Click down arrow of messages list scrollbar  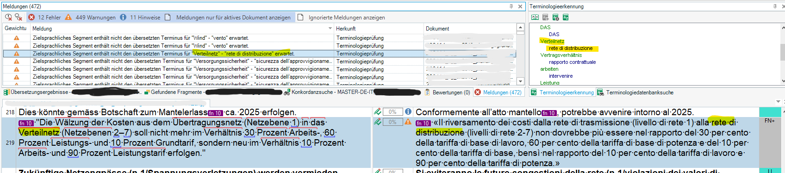520,81
